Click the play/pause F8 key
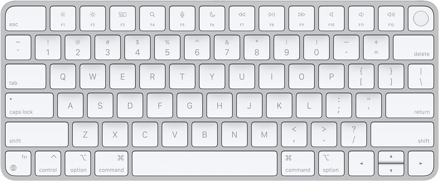The width and height of the screenshot is (439, 181). click(272, 18)
